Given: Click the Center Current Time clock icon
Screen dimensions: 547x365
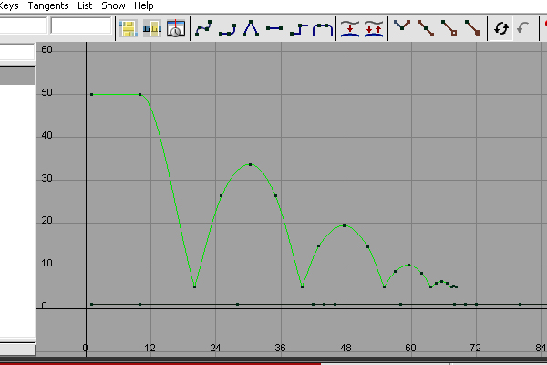Looking at the screenshot, I should tap(175, 28).
